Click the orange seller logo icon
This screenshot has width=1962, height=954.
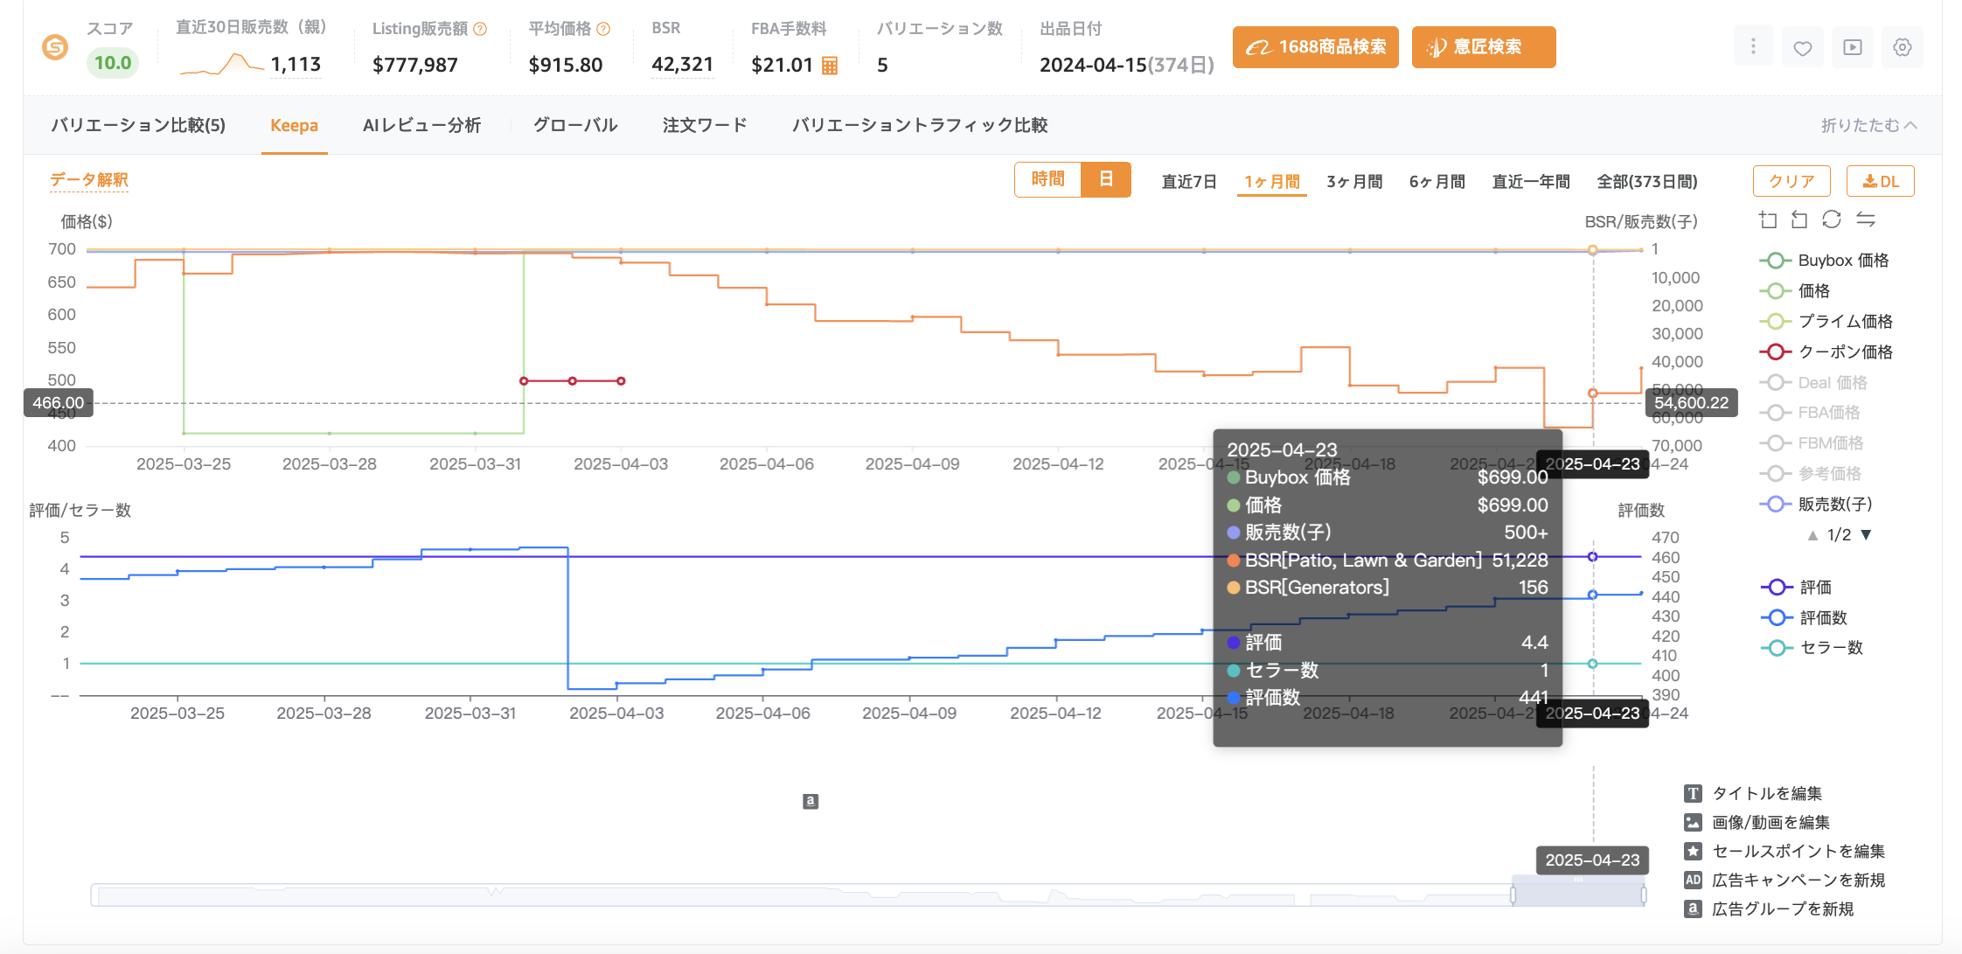click(x=55, y=47)
